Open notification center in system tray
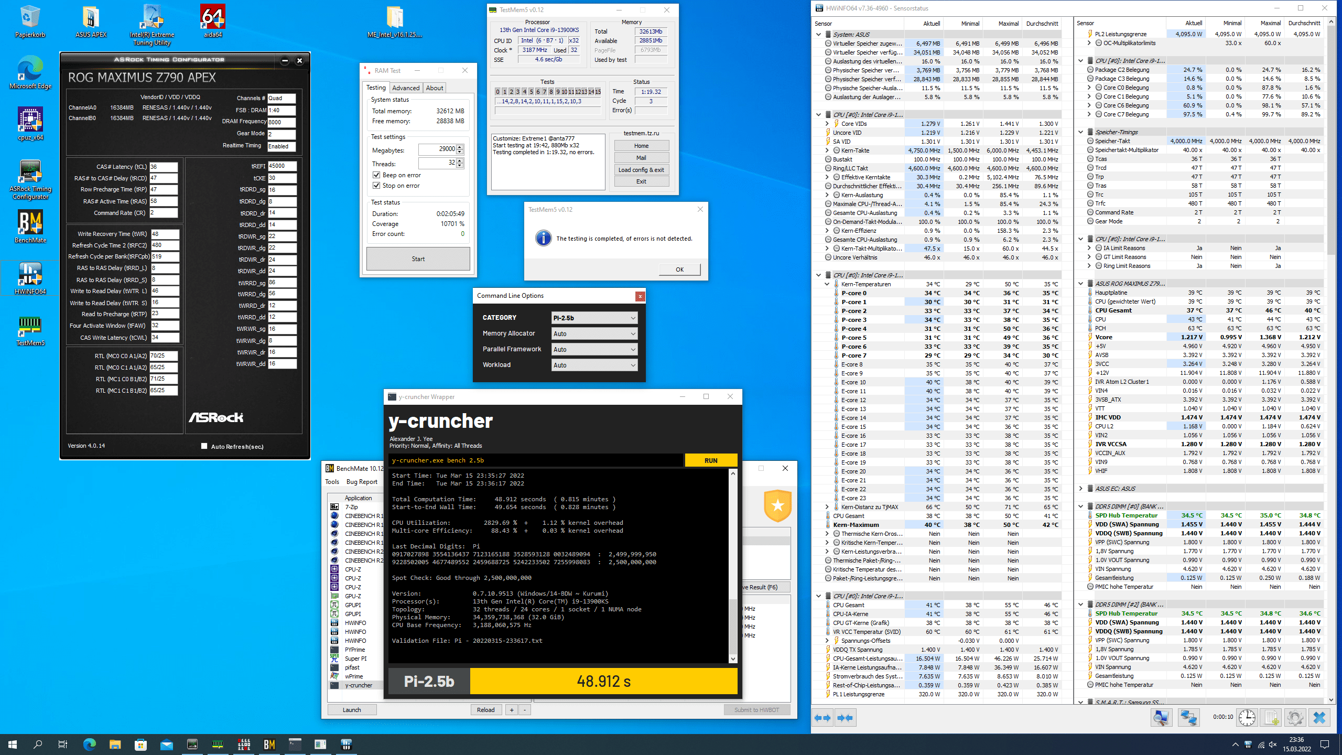 pyautogui.click(x=1325, y=745)
